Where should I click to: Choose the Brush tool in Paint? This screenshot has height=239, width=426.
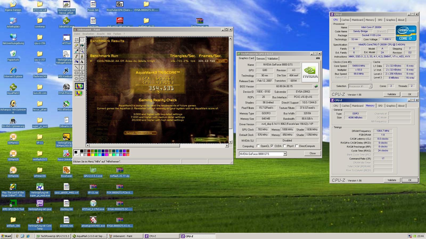coord(82,56)
